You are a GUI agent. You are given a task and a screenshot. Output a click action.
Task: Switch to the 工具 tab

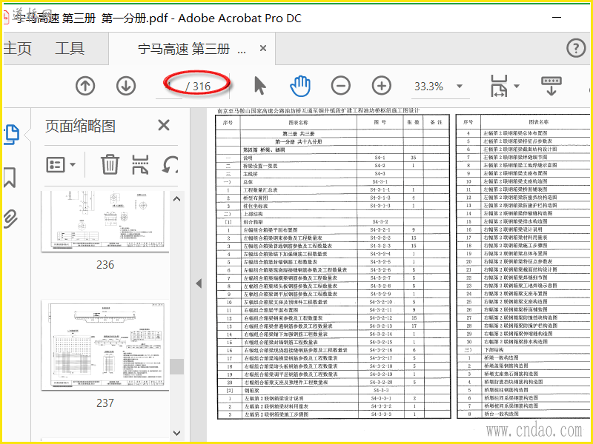point(70,48)
